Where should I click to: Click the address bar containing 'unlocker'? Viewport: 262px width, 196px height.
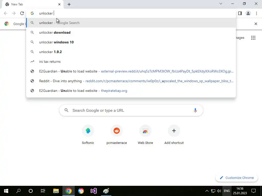pos(131,13)
